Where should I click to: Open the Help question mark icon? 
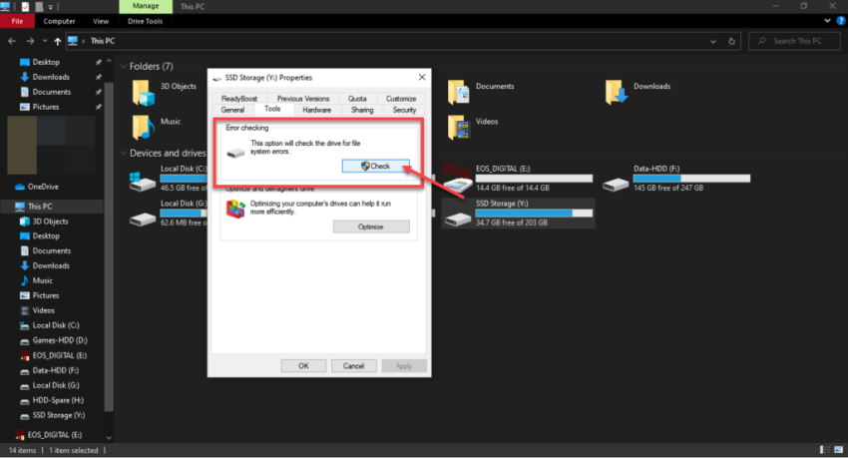(x=841, y=21)
